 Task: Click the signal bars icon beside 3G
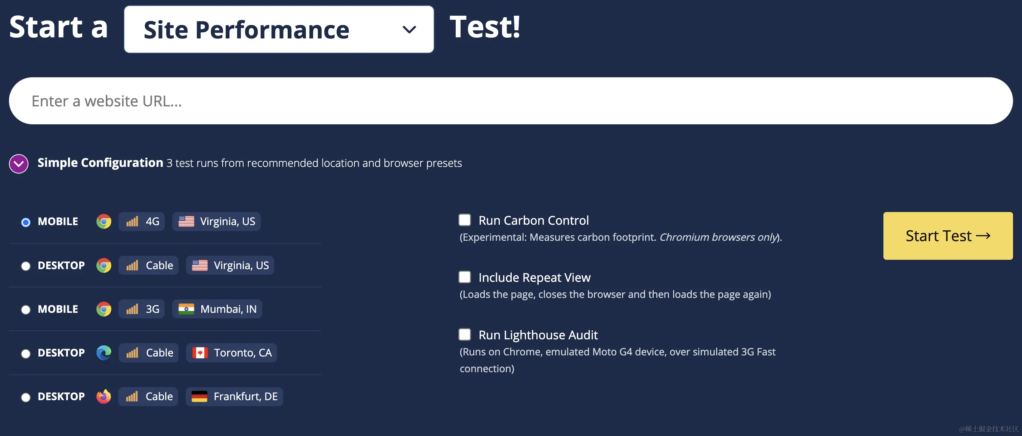pos(132,309)
